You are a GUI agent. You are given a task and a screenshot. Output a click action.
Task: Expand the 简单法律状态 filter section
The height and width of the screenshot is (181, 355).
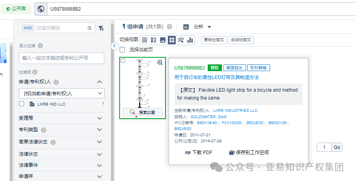pos(100,142)
